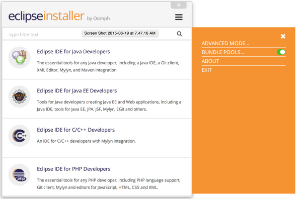Image resolution: width=302 pixels, height=199 pixels.
Task: Click the Screen Shot filename tooltip label
Action: click(x=120, y=33)
